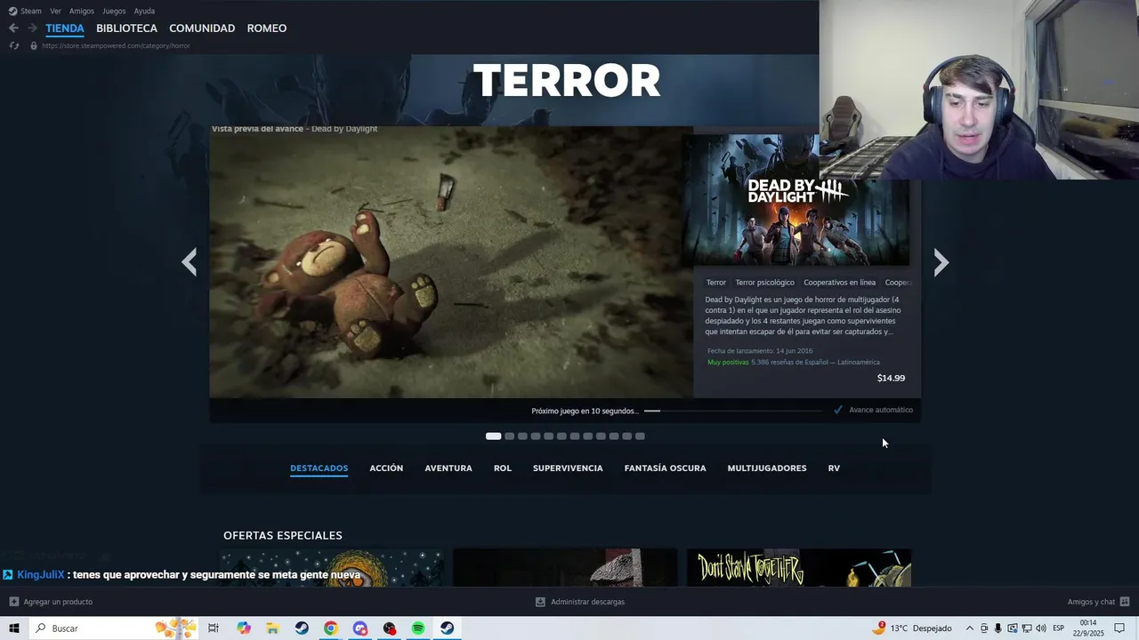
Task: Click the Cooperativos en línea tag
Action: pyautogui.click(x=839, y=283)
